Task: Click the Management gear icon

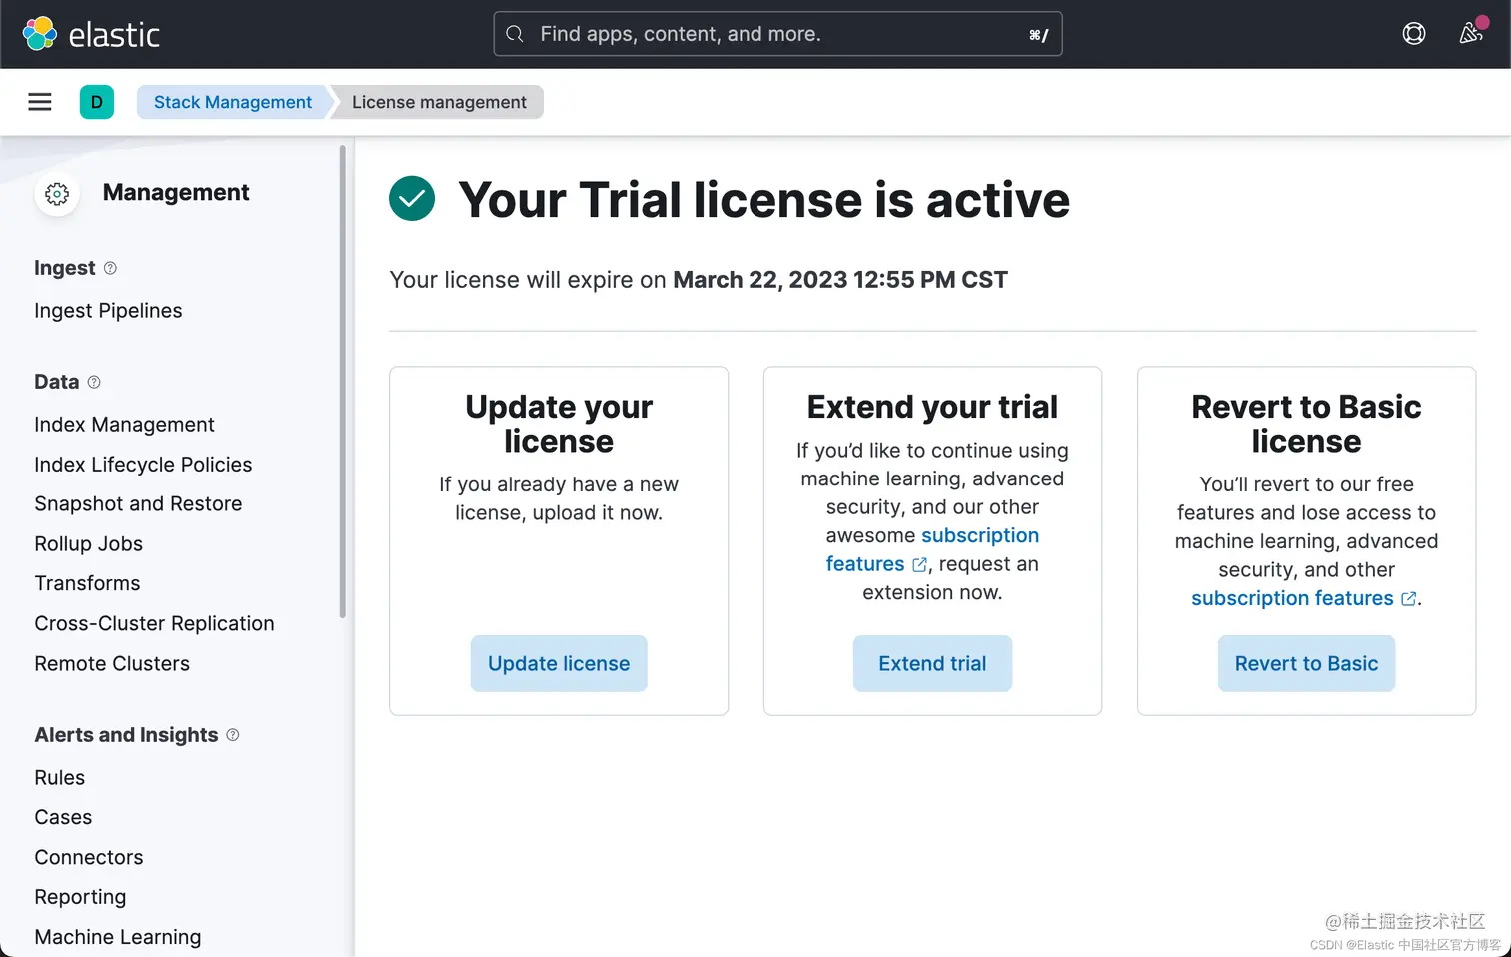Action: coord(57,193)
